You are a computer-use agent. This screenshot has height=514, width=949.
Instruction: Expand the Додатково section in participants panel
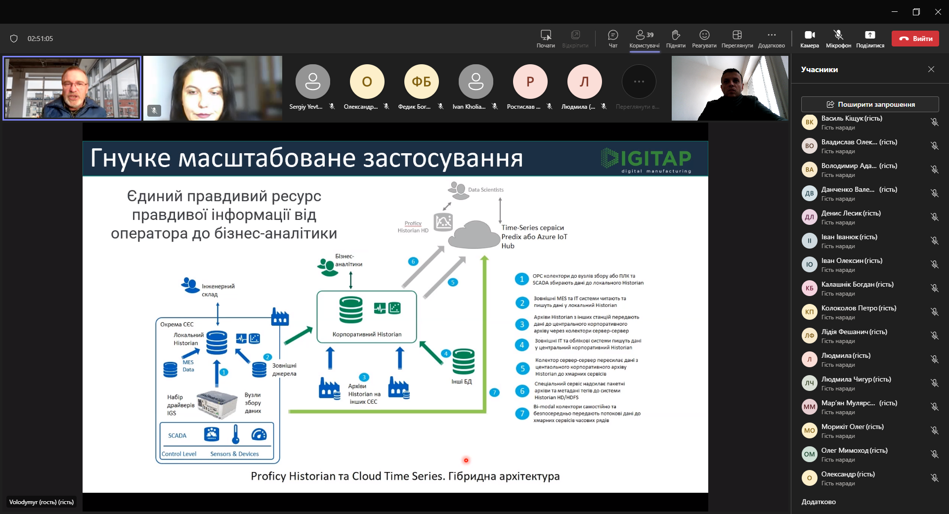tap(819, 502)
